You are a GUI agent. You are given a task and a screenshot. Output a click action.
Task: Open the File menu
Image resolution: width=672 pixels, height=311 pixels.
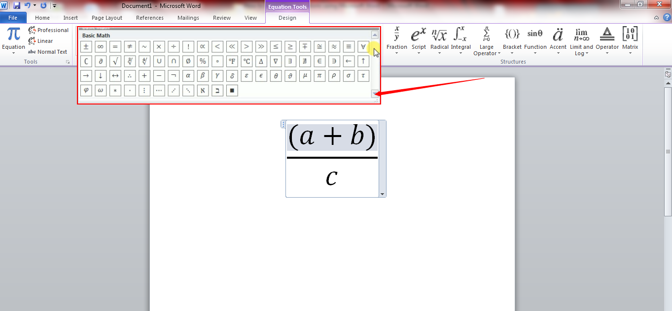tap(13, 17)
